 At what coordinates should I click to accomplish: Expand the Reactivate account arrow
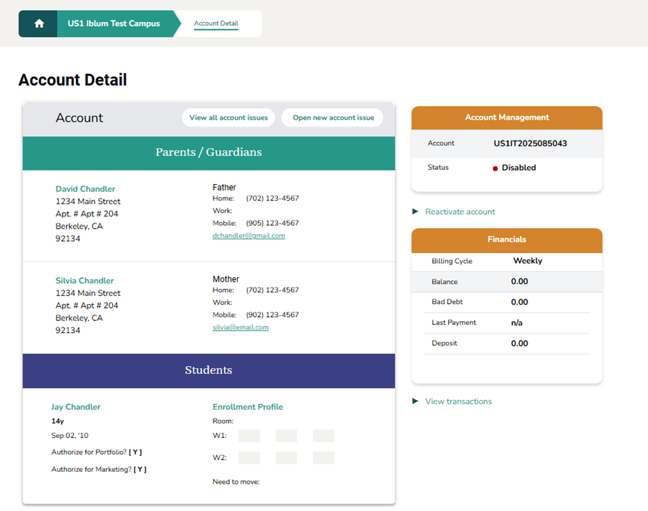point(415,211)
